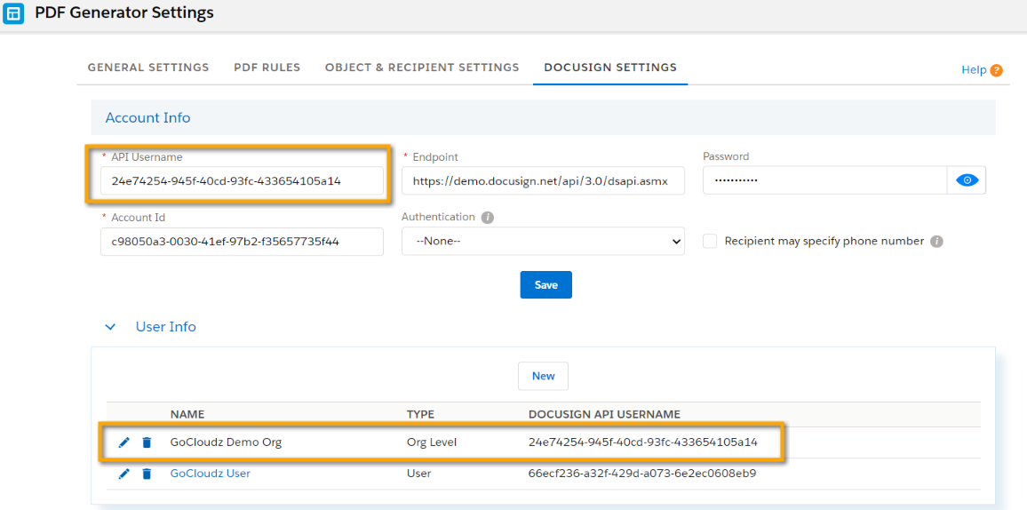Select the User type cell
The image size is (1027, 510).
coord(418,474)
